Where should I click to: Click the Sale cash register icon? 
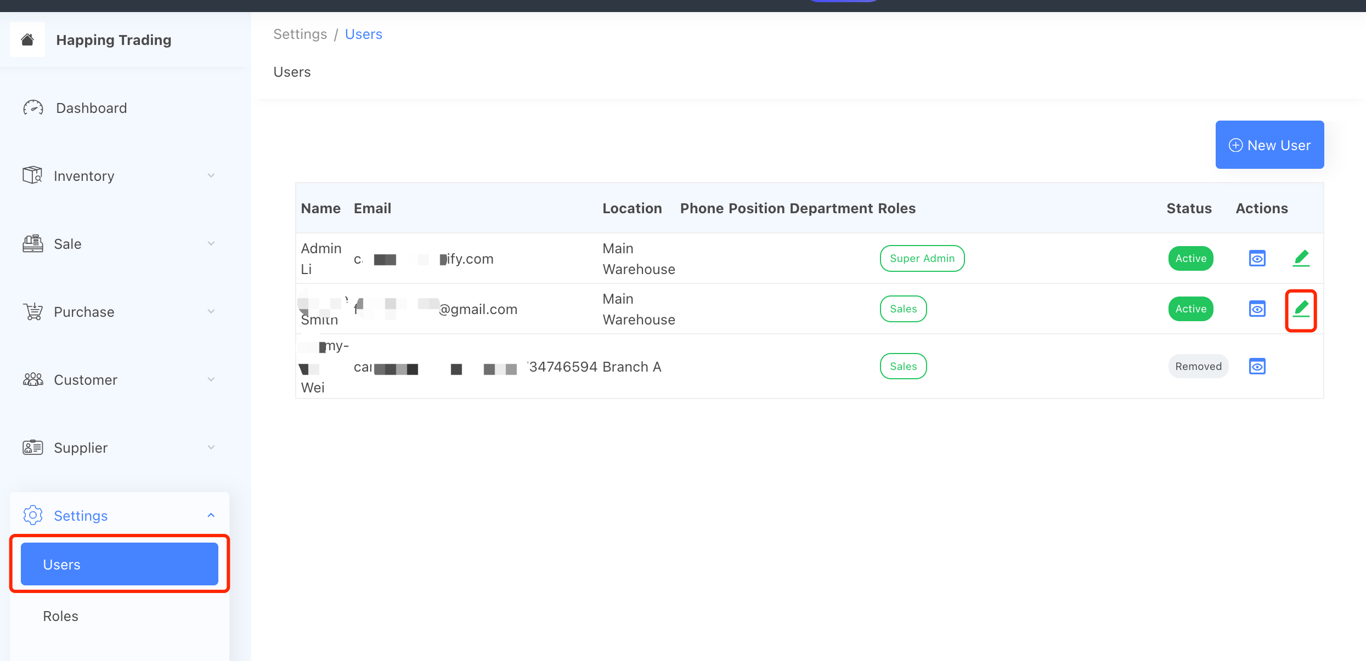coord(33,243)
